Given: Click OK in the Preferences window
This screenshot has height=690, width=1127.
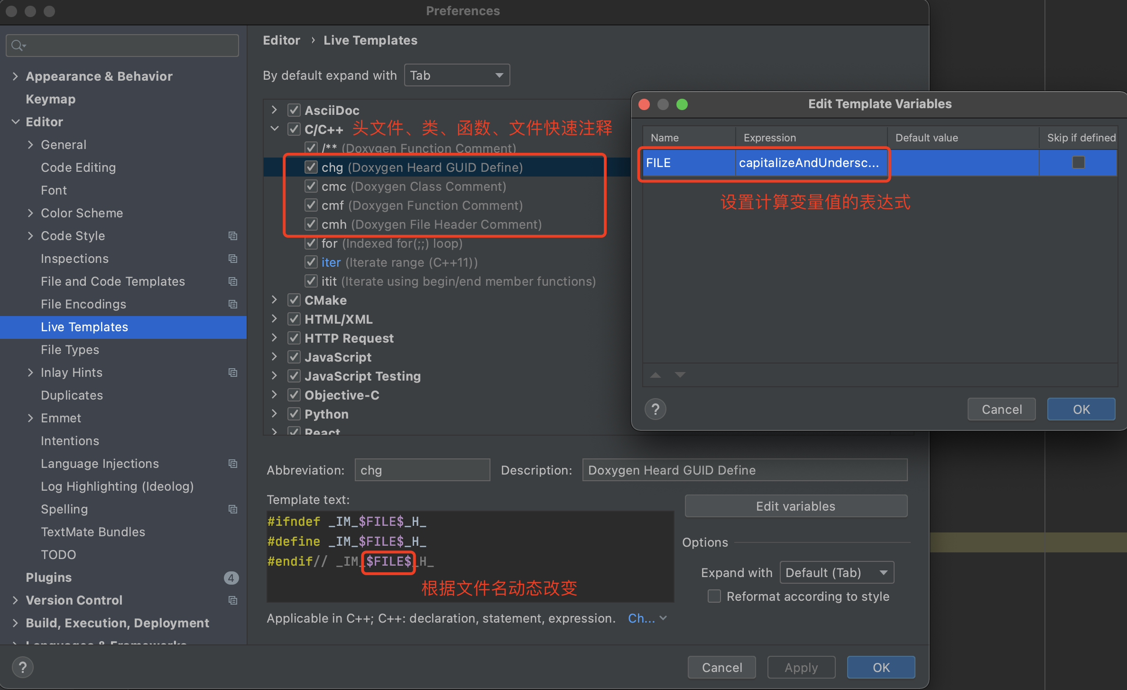Looking at the screenshot, I should pos(881,667).
